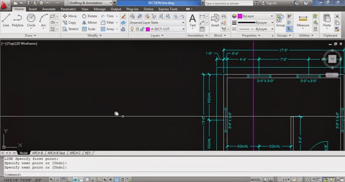Image resolution: width=345 pixels, height=182 pixels.
Task: Toggle Snap Mode in status bar
Action: (x=57, y=180)
